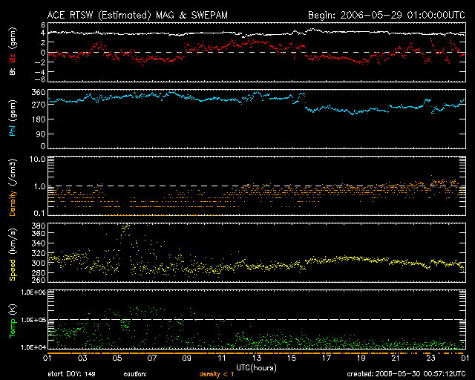This screenshot has height=380, width=475.
Task: Click the ACE RTSW (Estimated) MAG & SWEPAM title
Action: [138, 15]
